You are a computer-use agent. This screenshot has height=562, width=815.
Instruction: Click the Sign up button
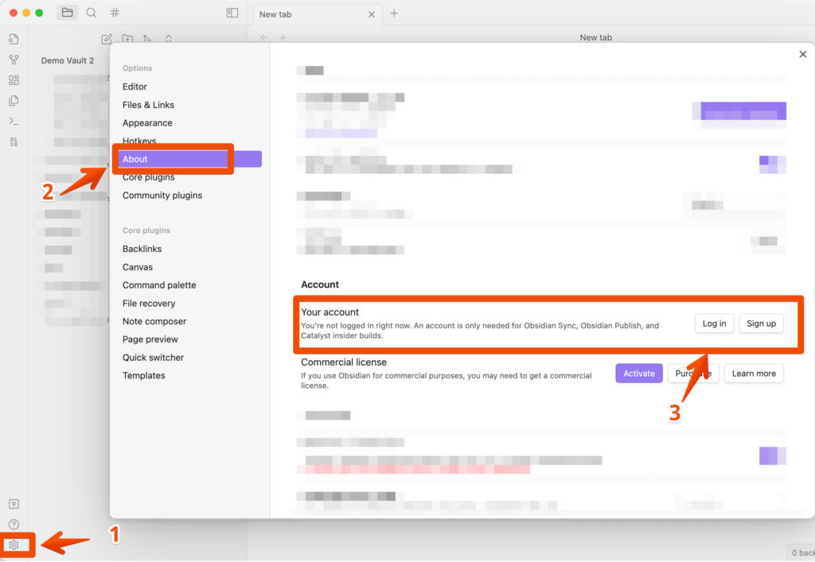761,324
